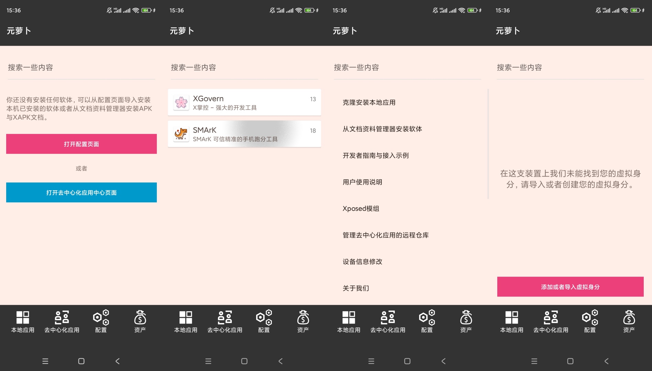Click the search field above the XGovern list

[x=244, y=68]
